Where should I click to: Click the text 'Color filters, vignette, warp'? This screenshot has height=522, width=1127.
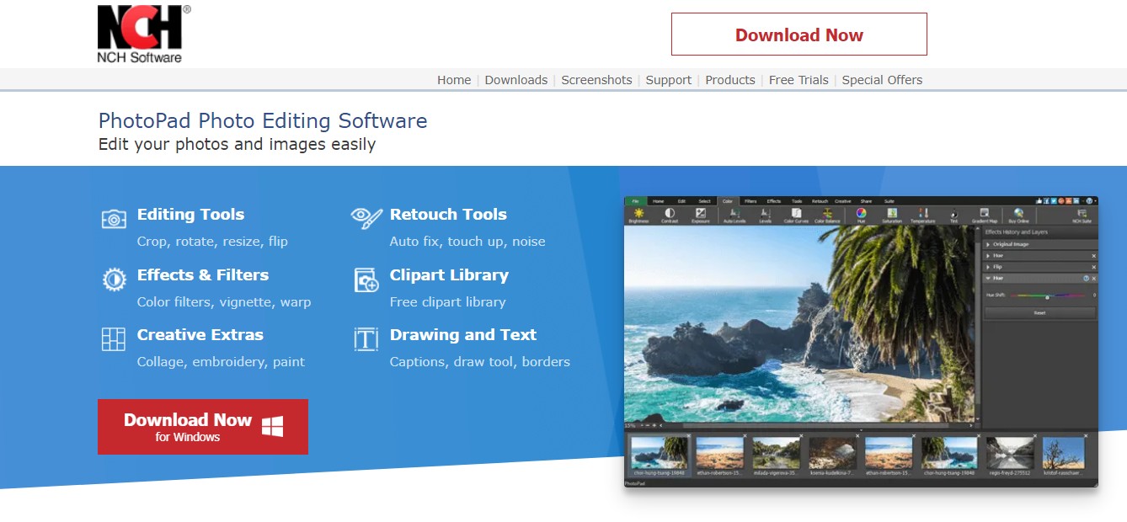[224, 302]
